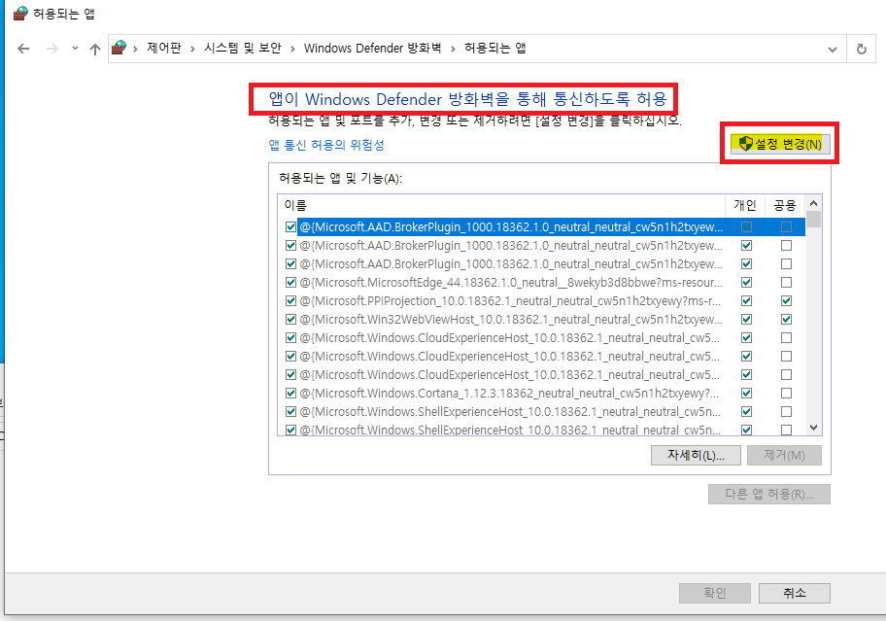Click the firewall icon in address bar

point(119,48)
